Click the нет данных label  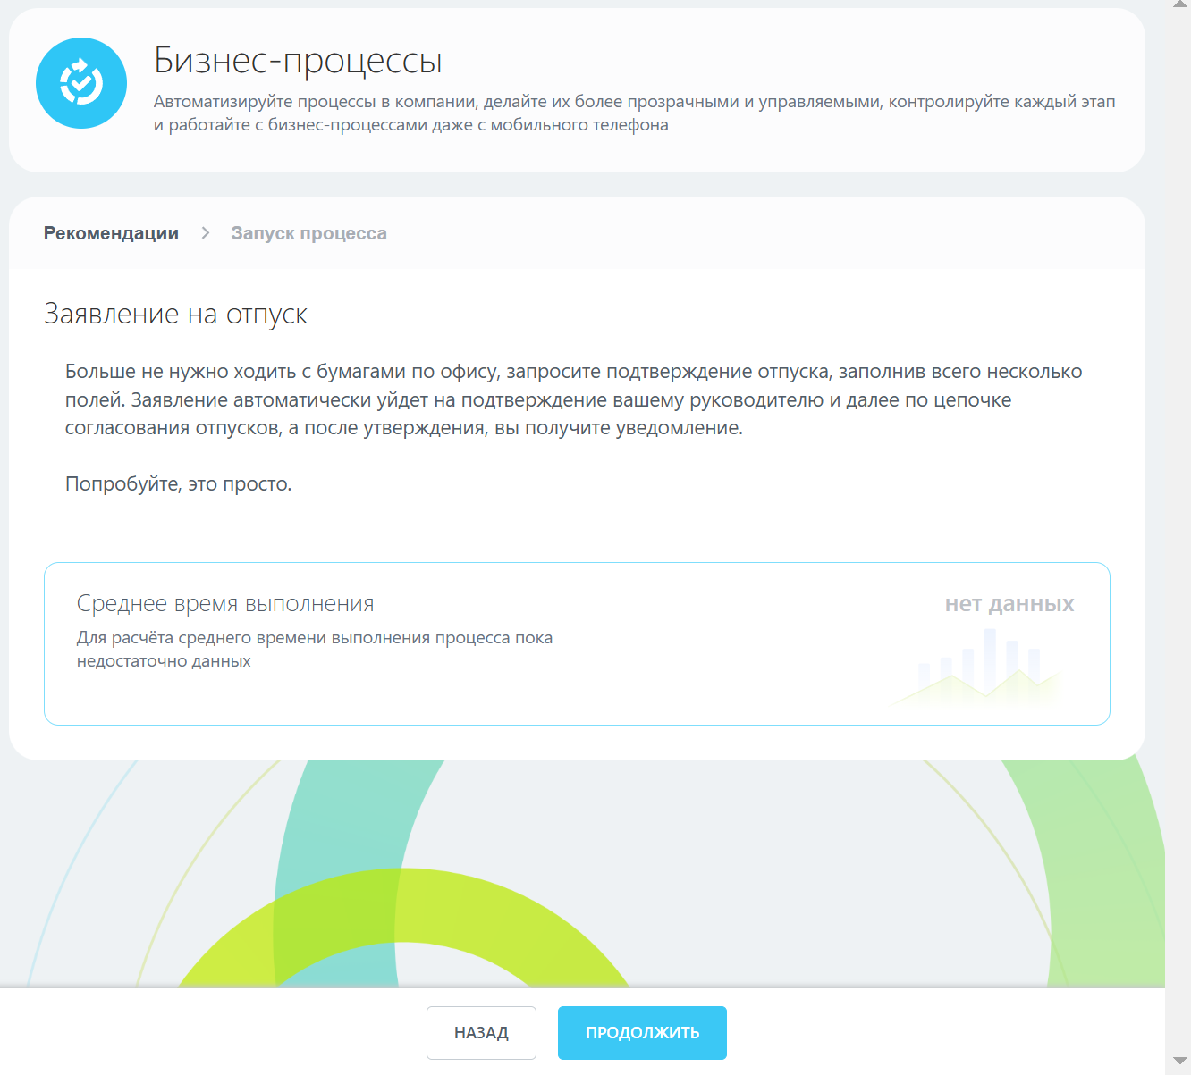[1009, 604]
